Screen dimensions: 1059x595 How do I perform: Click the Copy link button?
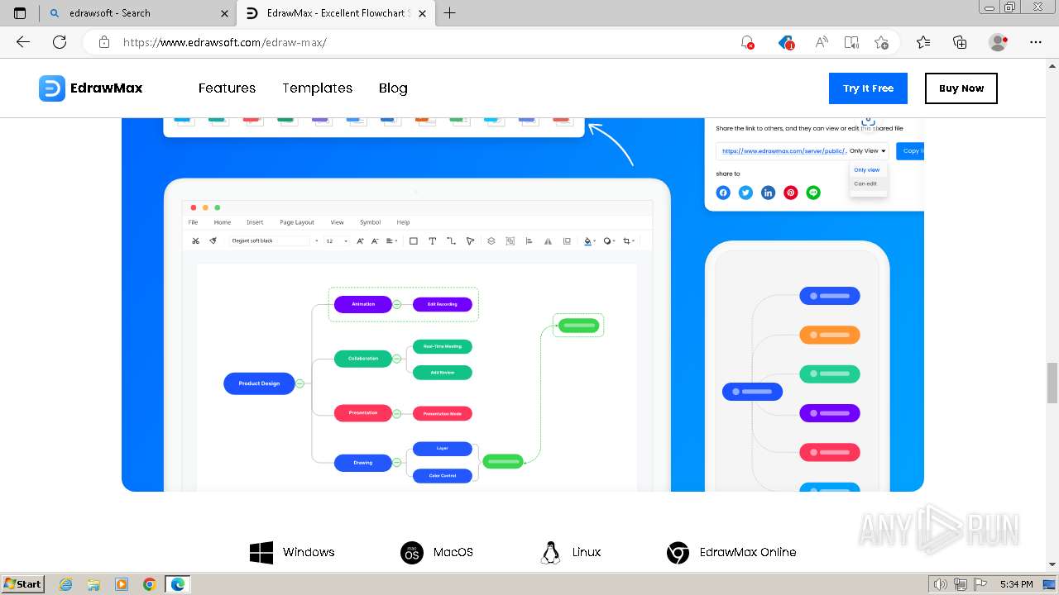click(910, 151)
